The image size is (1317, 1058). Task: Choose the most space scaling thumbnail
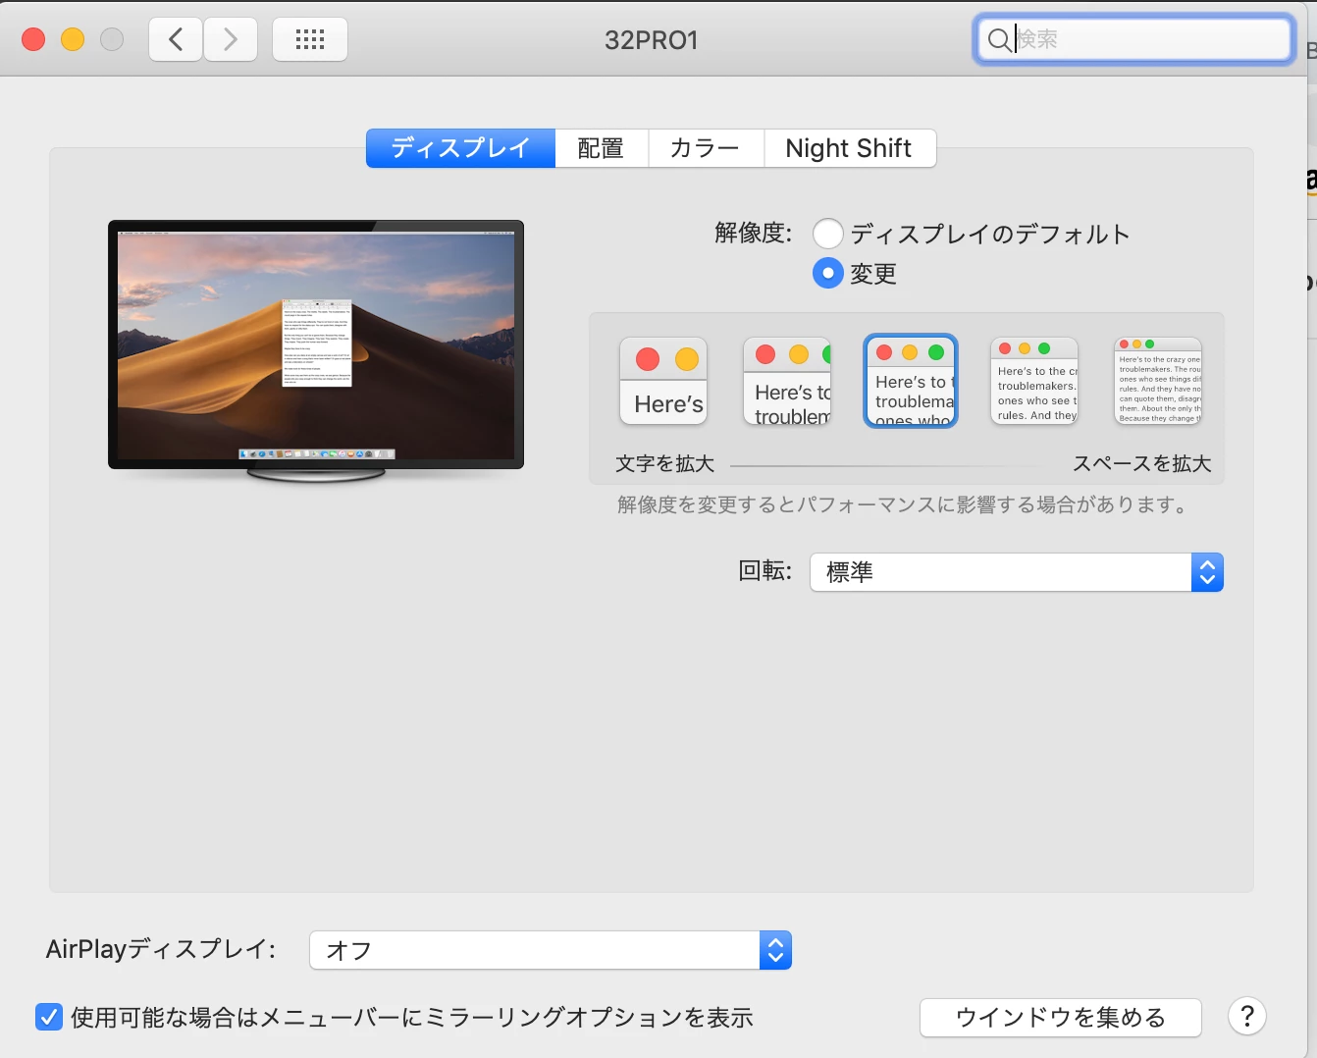[1158, 381]
